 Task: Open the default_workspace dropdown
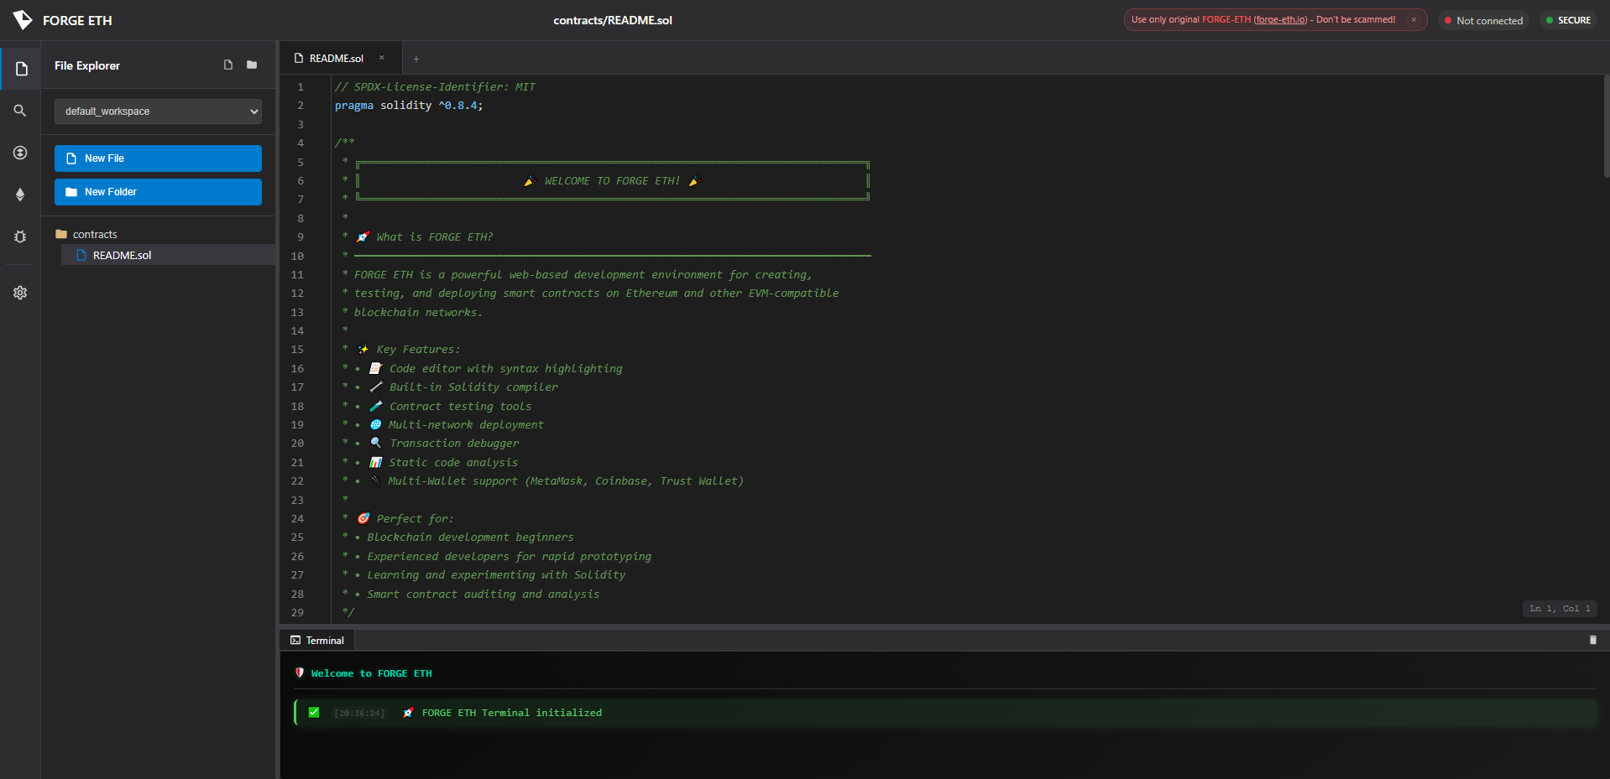[x=158, y=112]
